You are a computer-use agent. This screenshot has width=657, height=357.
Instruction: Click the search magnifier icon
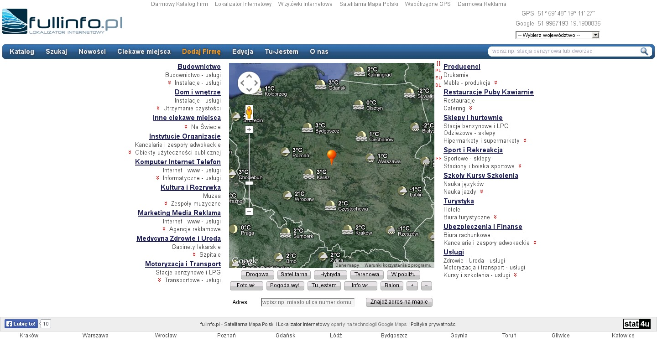644,52
